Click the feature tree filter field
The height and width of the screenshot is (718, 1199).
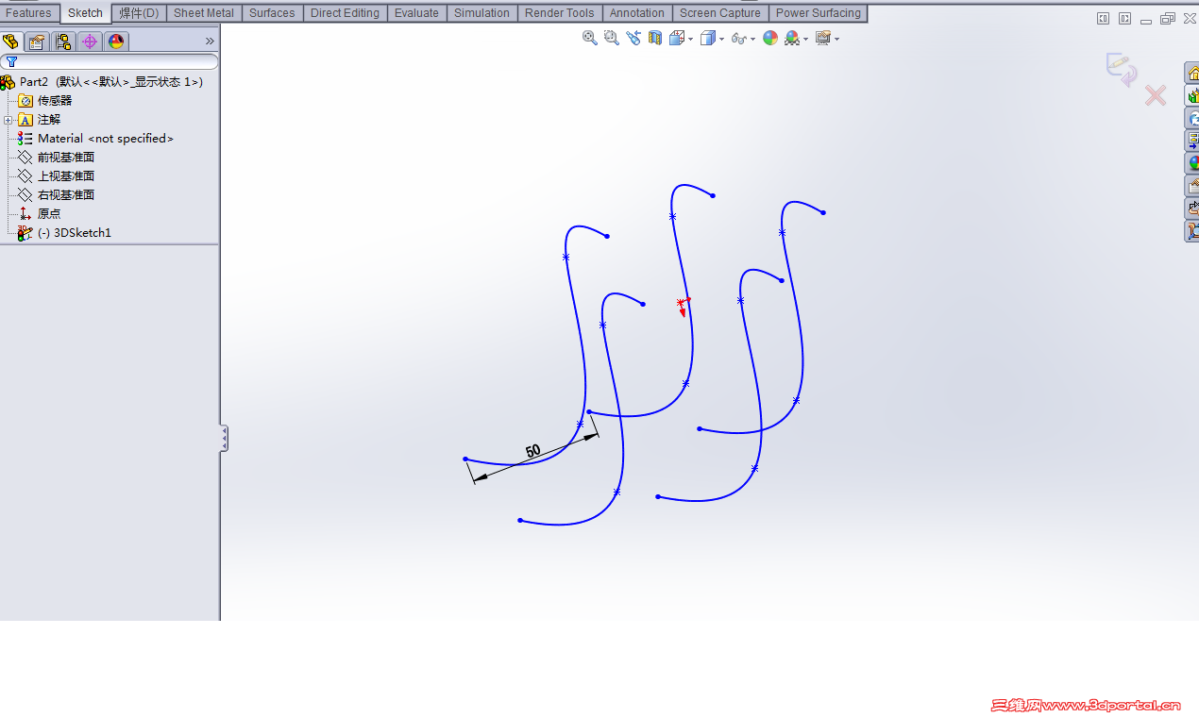110,61
